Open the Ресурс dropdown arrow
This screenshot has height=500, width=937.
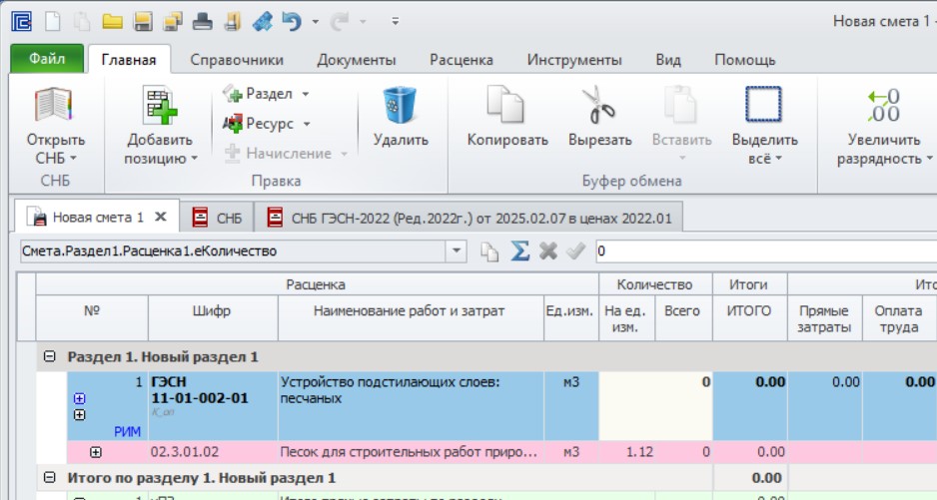307,124
